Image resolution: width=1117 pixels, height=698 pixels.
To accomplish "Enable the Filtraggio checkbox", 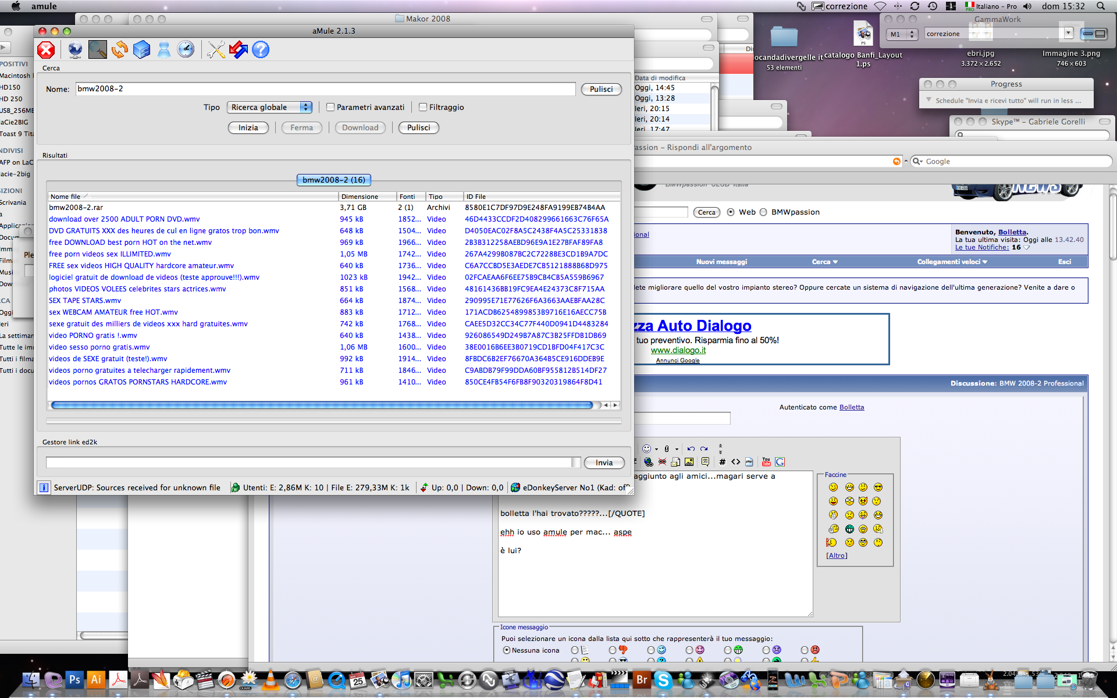I will pyautogui.click(x=423, y=107).
